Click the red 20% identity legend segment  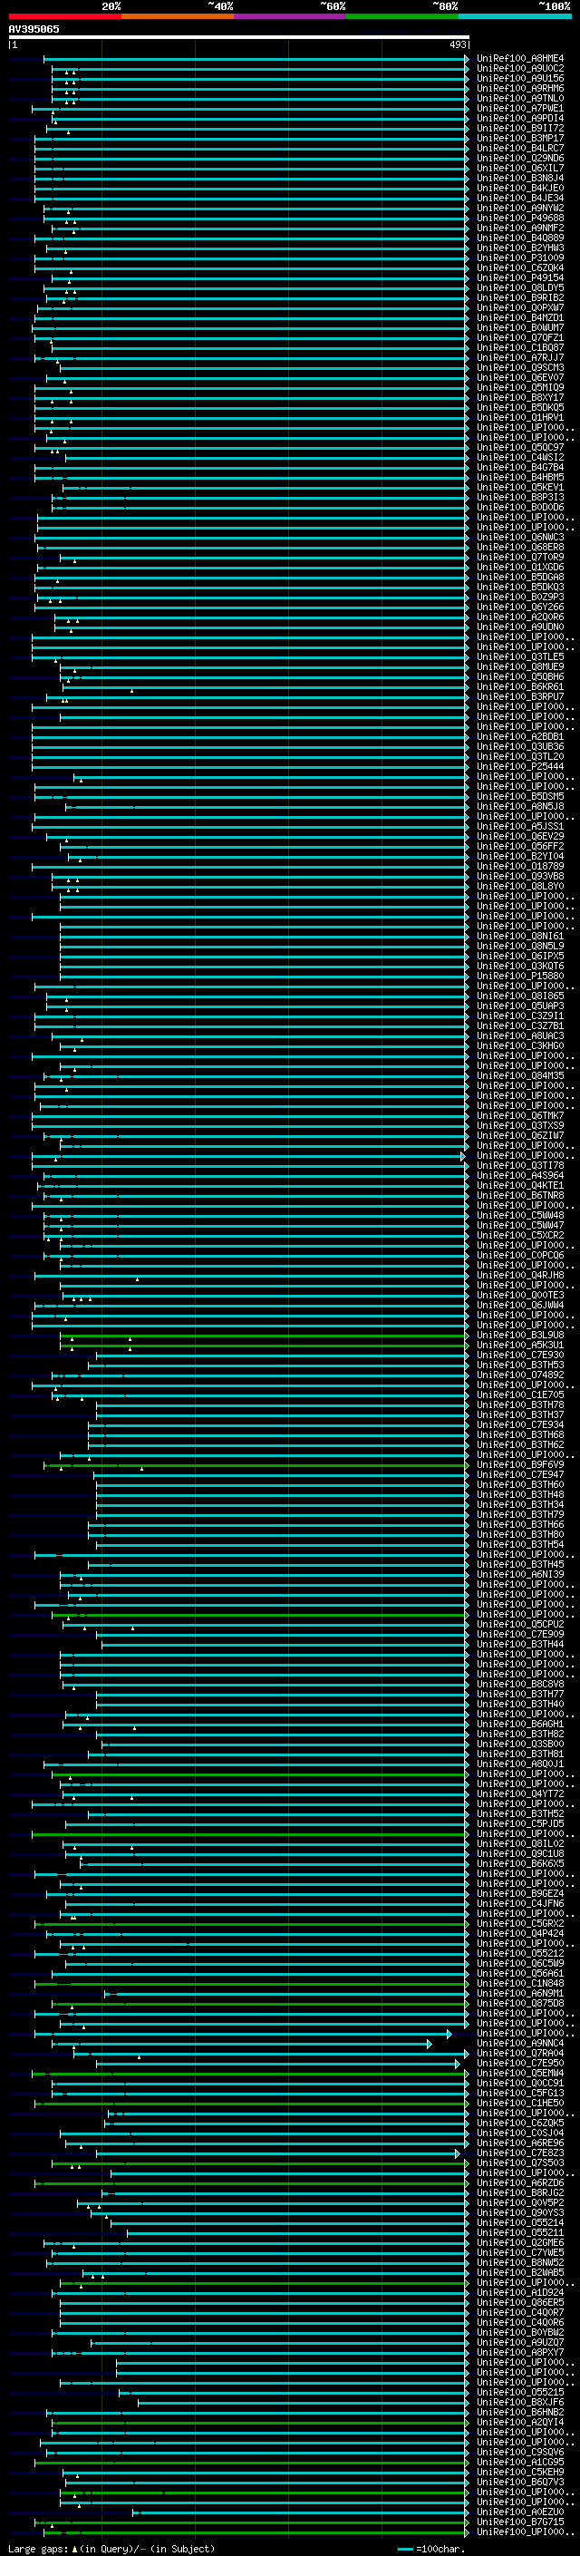[x=64, y=16]
